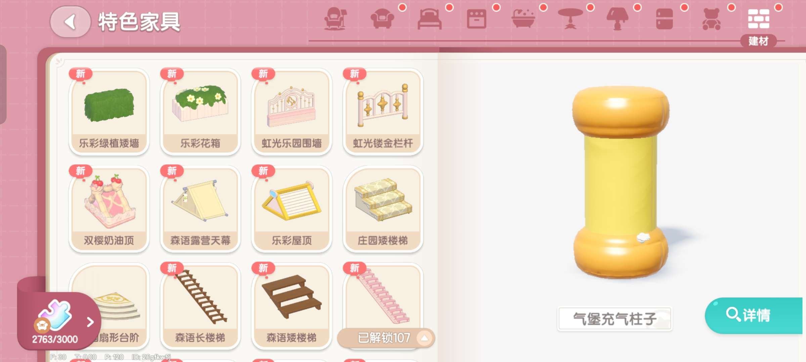Select the 庄园矮楼梯 stairs item
Image resolution: width=806 pixels, height=362 pixels.
[383, 209]
